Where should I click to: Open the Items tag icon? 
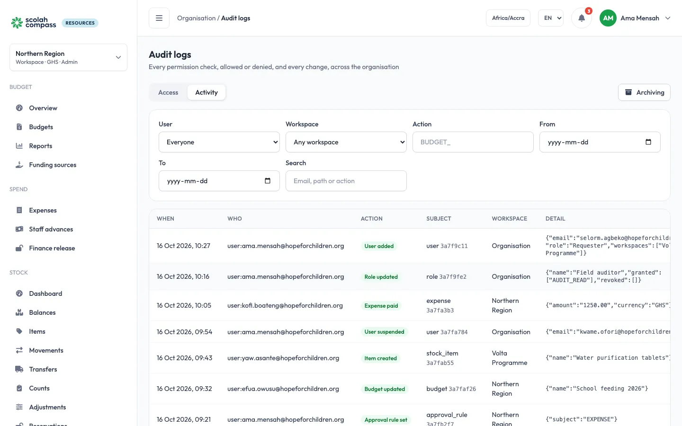(19, 331)
